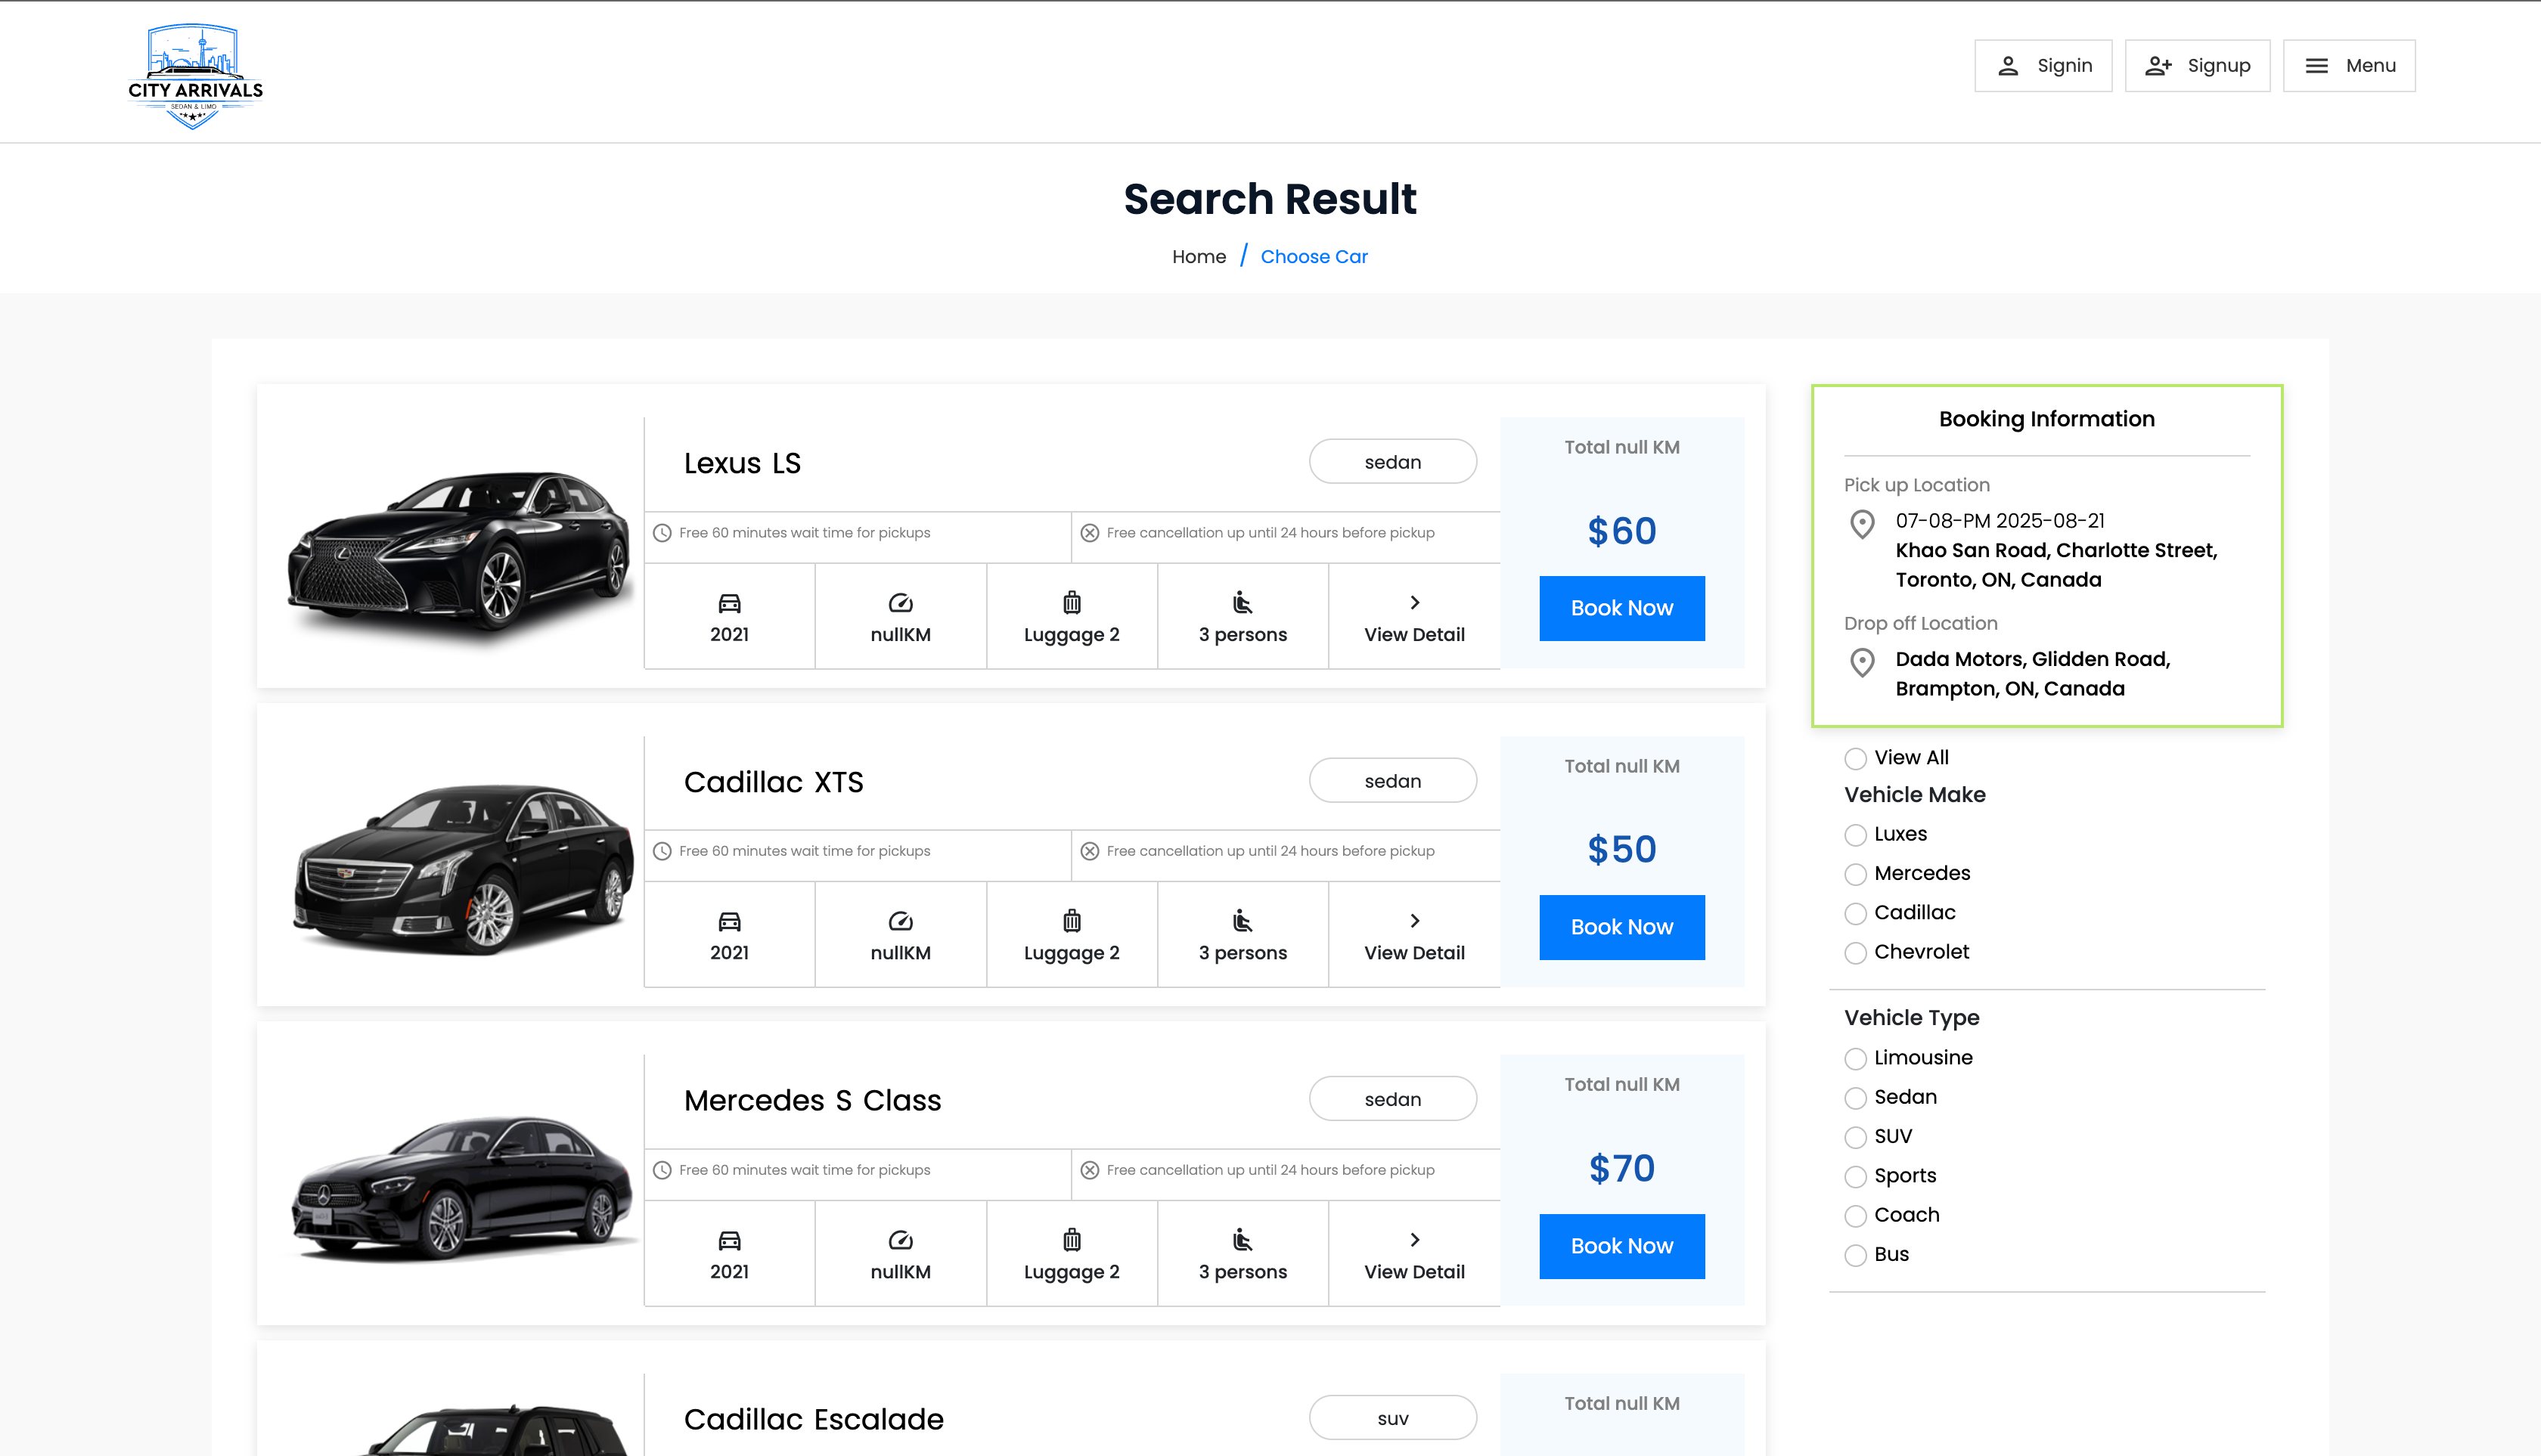Image resolution: width=2541 pixels, height=1456 pixels.
Task: Click the City Arrivals logo
Action: pyautogui.click(x=195, y=76)
